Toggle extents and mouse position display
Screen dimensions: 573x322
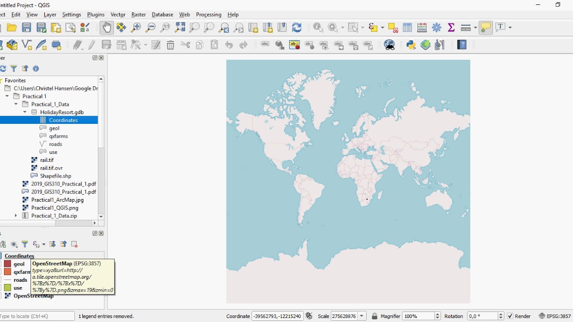coord(309,316)
